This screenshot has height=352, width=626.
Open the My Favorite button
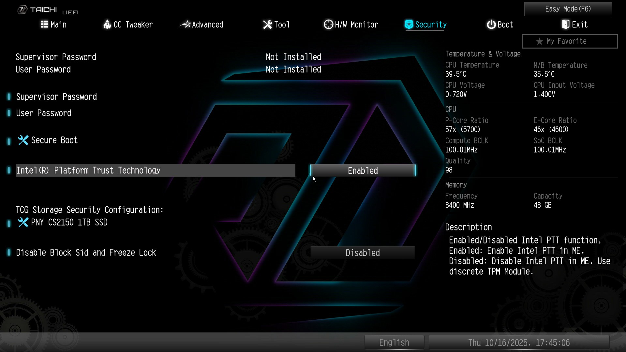pyautogui.click(x=569, y=41)
